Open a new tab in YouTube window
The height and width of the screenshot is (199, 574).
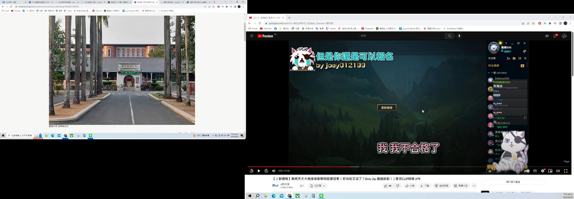click(289, 18)
